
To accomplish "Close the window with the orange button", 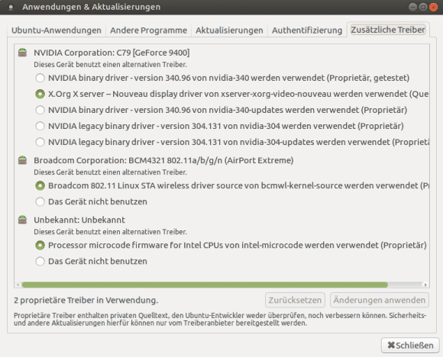I will tap(433, 7).
